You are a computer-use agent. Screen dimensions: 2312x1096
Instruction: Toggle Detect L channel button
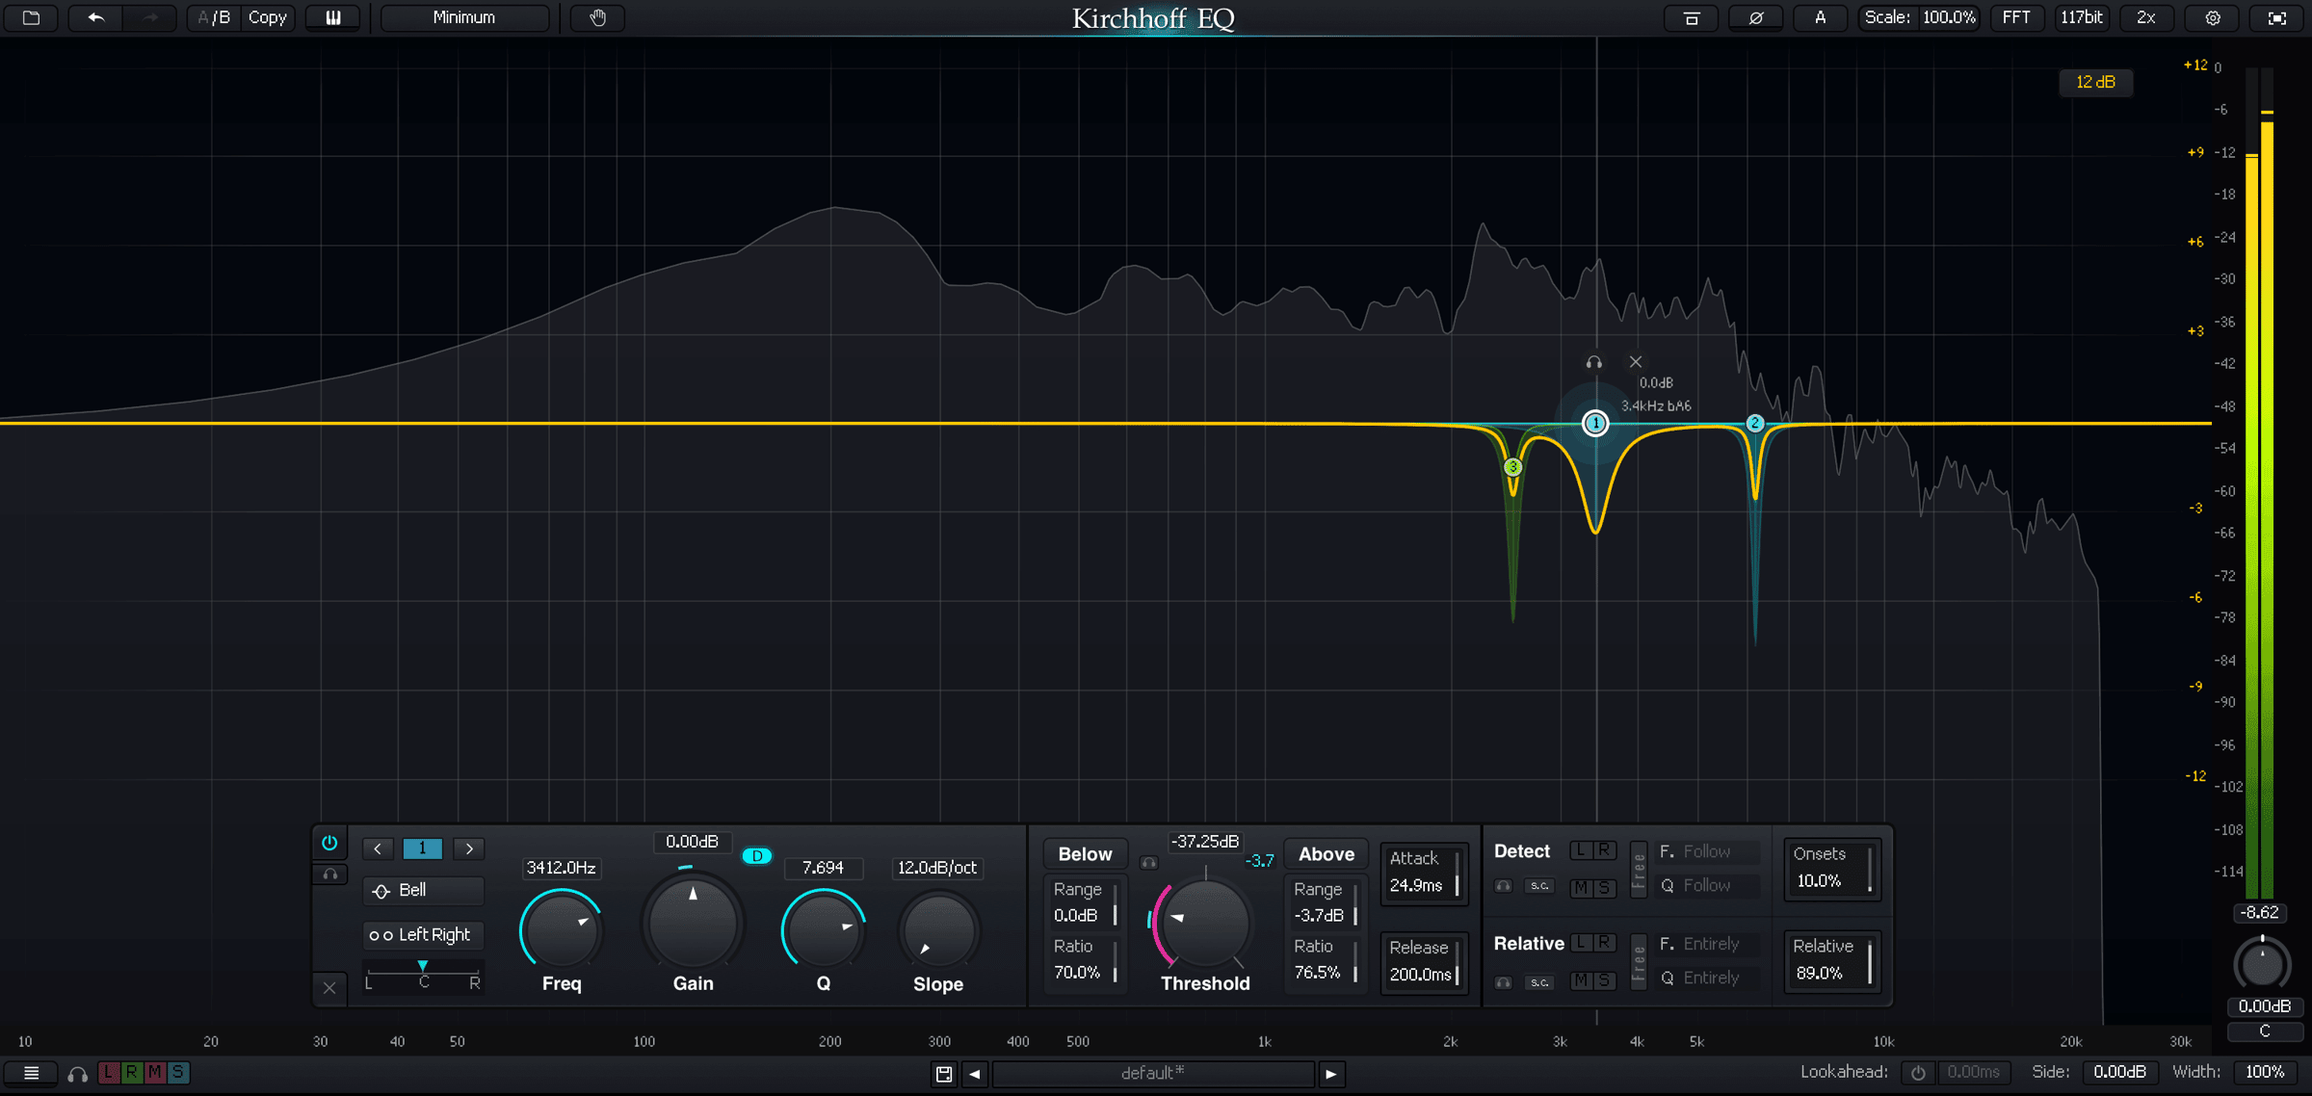[x=1581, y=849]
